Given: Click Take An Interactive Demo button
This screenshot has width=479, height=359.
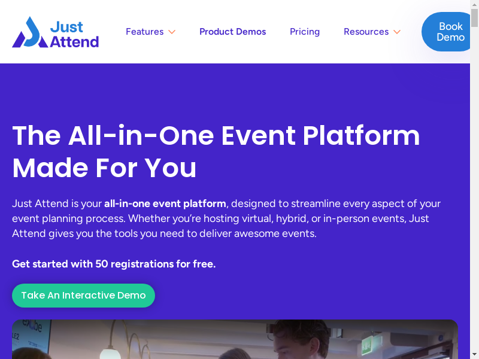Looking at the screenshot, I should 83,296.
